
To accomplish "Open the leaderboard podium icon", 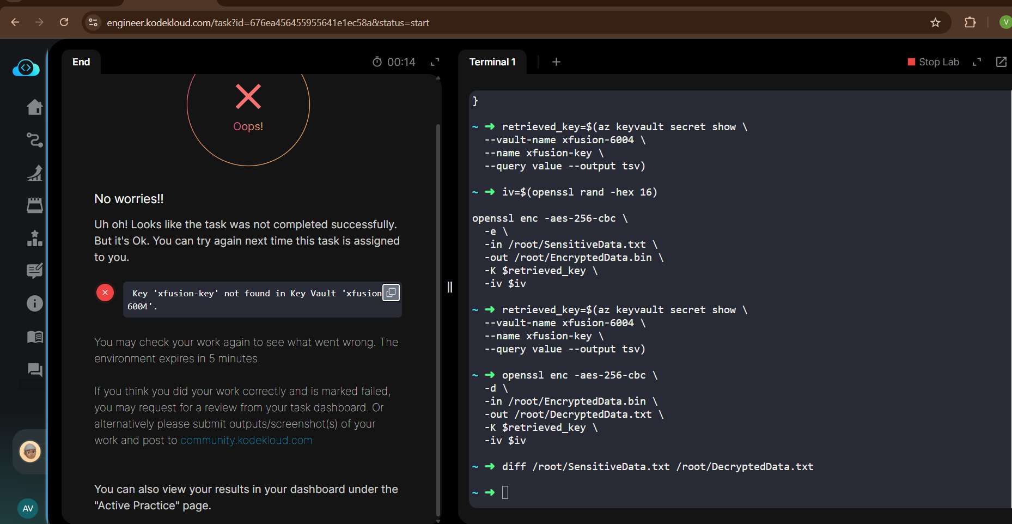I will click(35, 238).
